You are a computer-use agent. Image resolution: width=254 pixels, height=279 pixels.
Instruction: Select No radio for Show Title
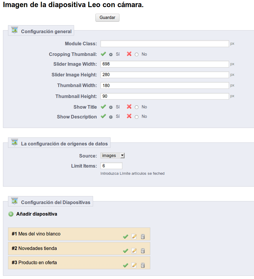tap(137, 107)
